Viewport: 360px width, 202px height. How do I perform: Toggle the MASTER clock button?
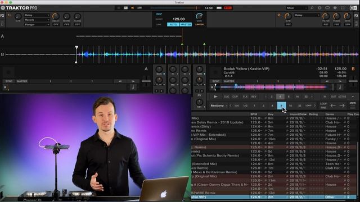tap(186, 24)
